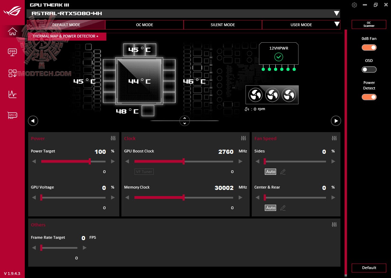
Task: Click the vertical red scrollbar
Action: 346,152
